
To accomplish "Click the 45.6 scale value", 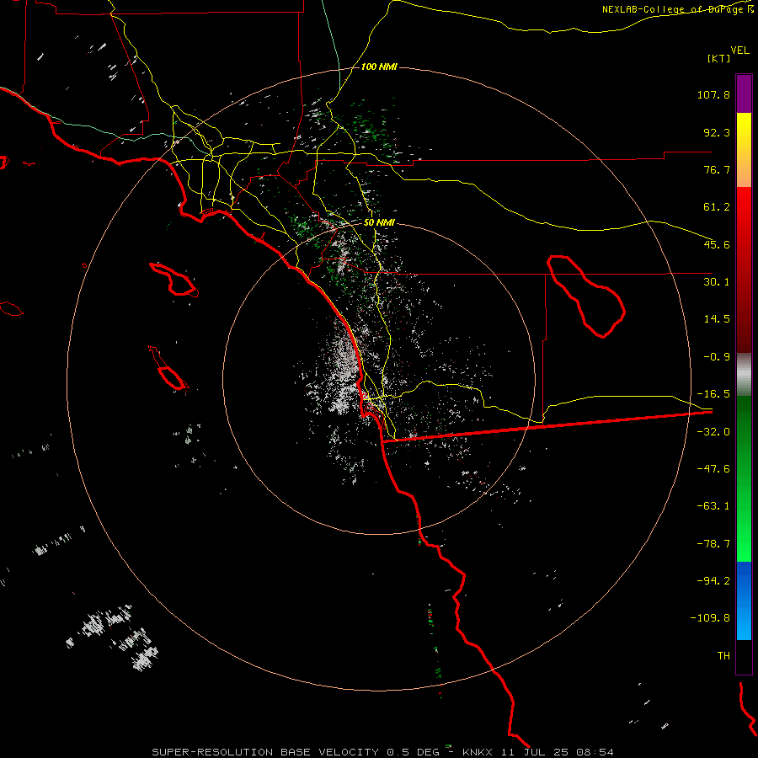I will pos(717,244).
